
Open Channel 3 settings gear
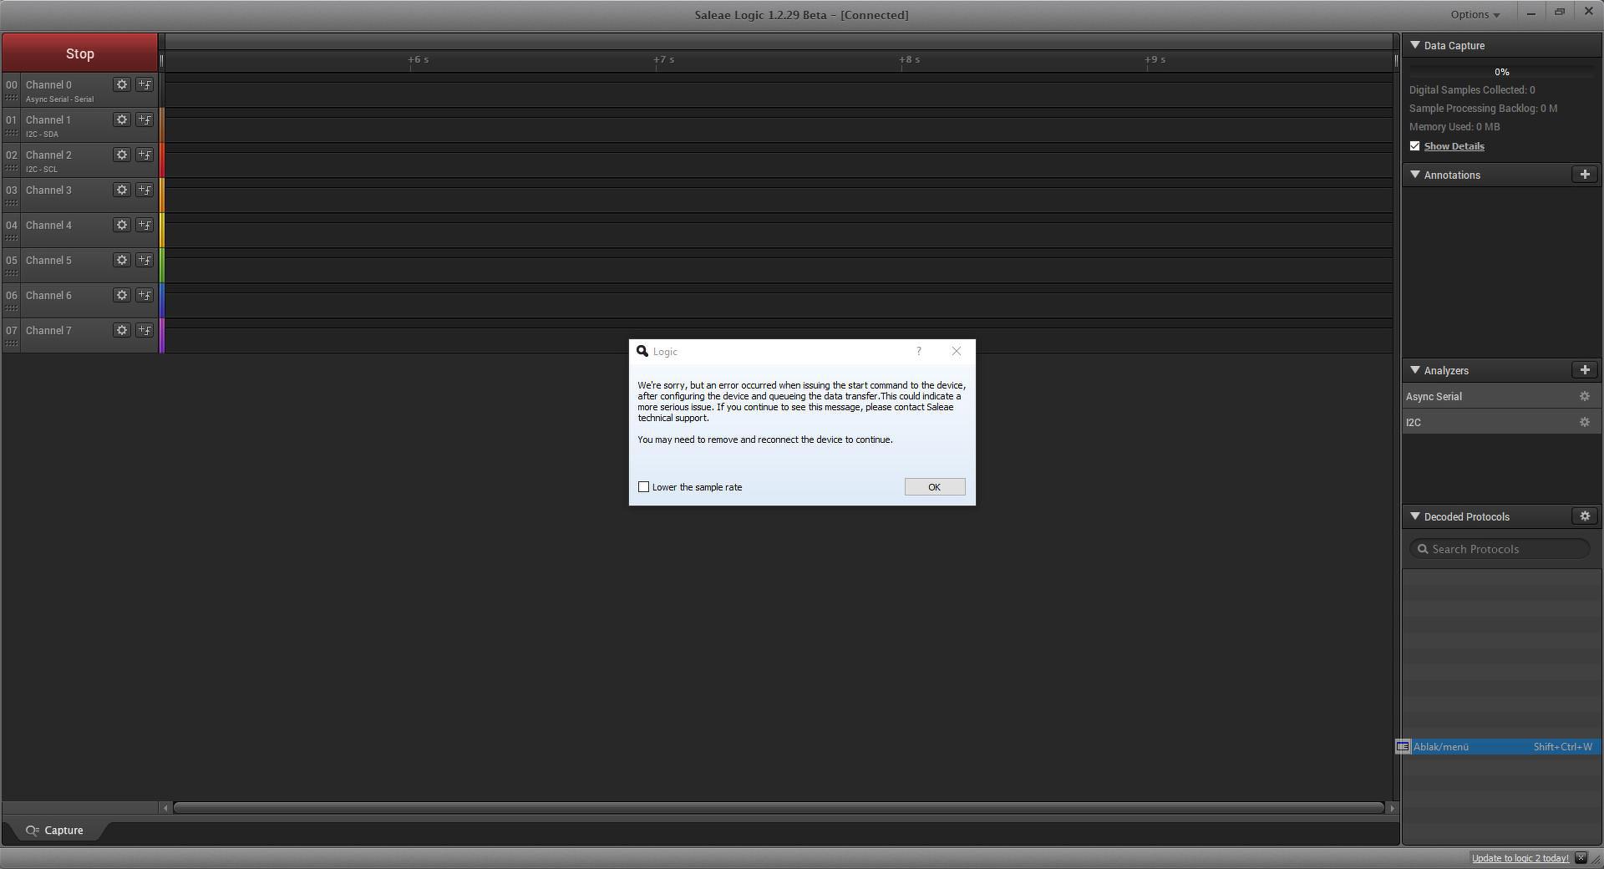tap(122, 190)
